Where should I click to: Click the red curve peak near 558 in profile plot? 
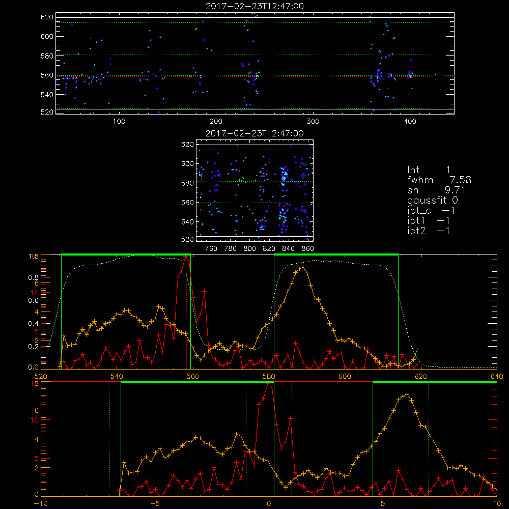pyautogui.click(x=186, y=257)
